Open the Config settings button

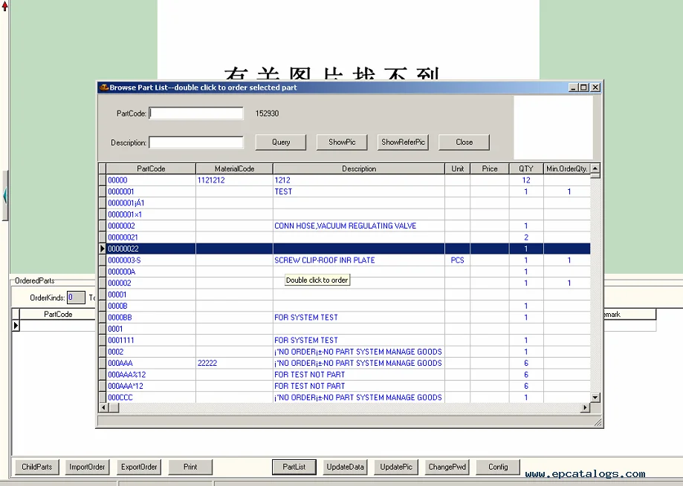point(498,467)
